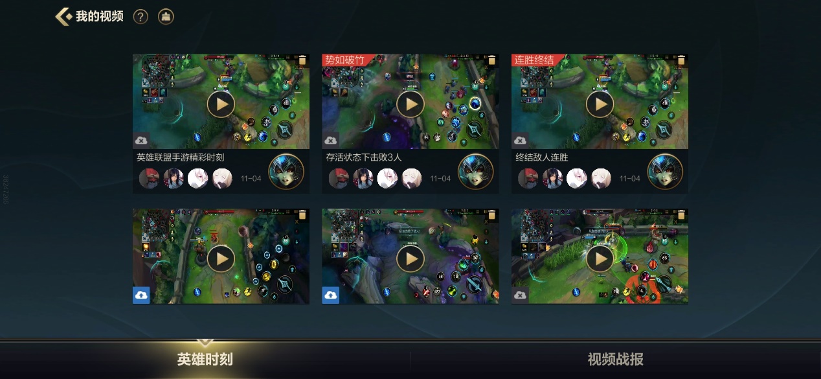Switch to the 视频战报 tab
Image resolution: width=821 pixels, height=379 pixels.
(616, 360)
